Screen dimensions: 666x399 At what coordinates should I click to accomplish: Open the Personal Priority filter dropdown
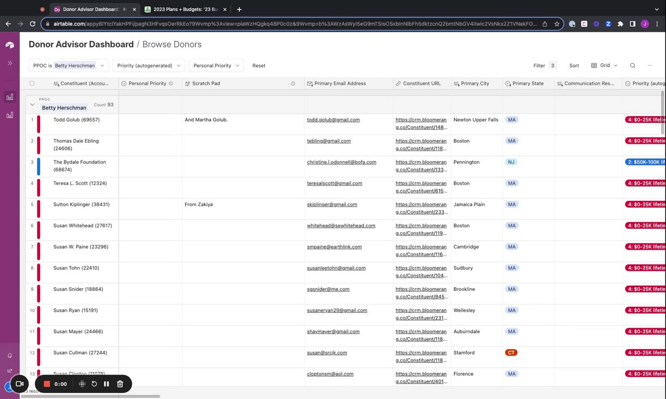click(216, 65)
